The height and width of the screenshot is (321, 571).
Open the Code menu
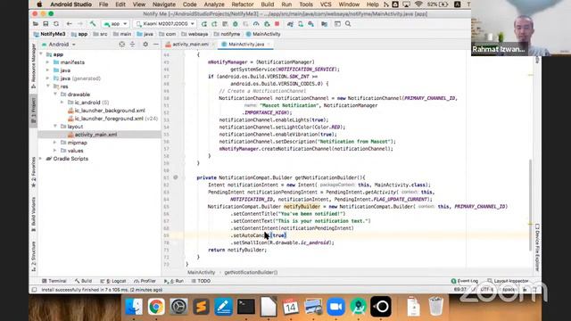(190, 4)
